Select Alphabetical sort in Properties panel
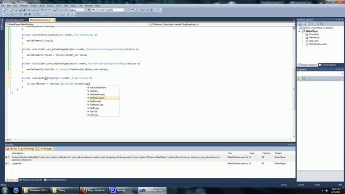 [x=303, y=79]
